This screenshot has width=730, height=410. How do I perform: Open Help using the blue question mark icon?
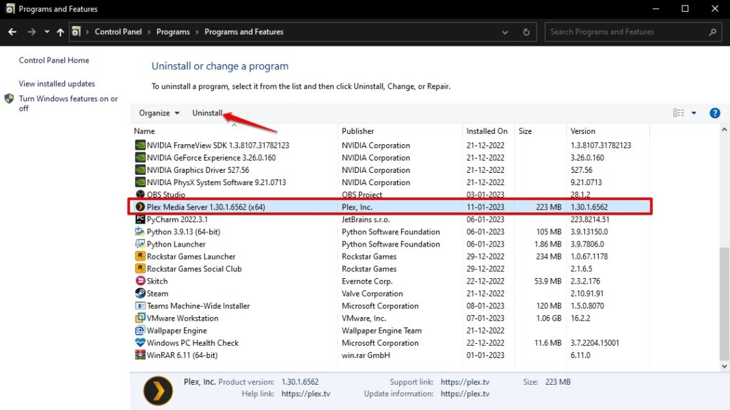pyautogui.click(x=715, y=113)
